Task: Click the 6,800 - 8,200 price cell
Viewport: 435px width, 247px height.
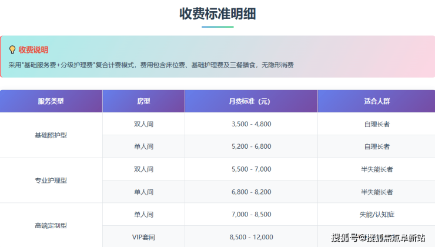Action: pyautogui.click(x=251, y=192)
